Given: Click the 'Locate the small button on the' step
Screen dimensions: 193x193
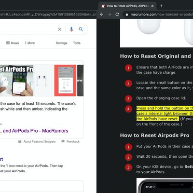Looking at the screenshot, I should click(165, 85).
